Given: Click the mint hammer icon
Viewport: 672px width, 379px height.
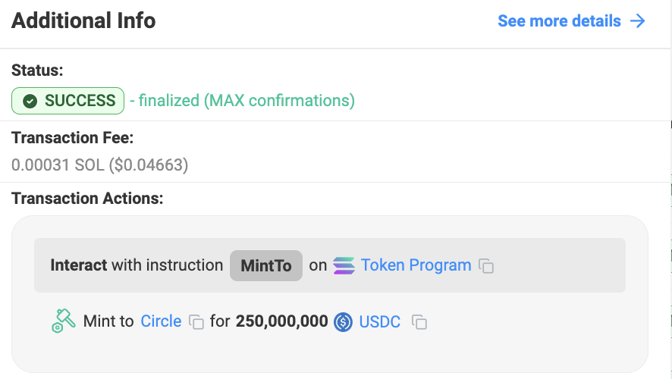Looking at the screenshot, I should click(64, 321).
